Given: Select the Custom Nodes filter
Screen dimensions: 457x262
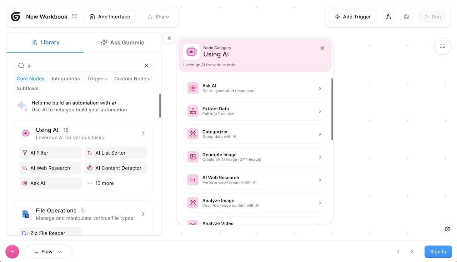Looking at the screenshot, I should pyautogui.click(x=131, y=79).
